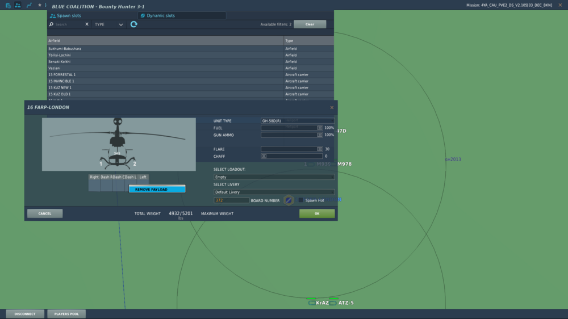Select 15 KUZ OLD 1 carrier row

(190, 94)
